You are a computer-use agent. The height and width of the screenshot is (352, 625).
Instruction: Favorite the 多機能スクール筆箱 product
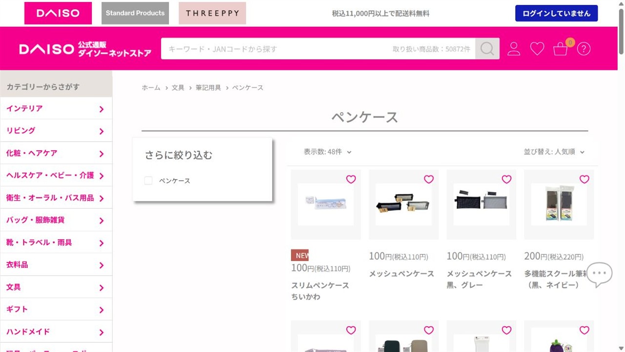click(x=584, y=179)
